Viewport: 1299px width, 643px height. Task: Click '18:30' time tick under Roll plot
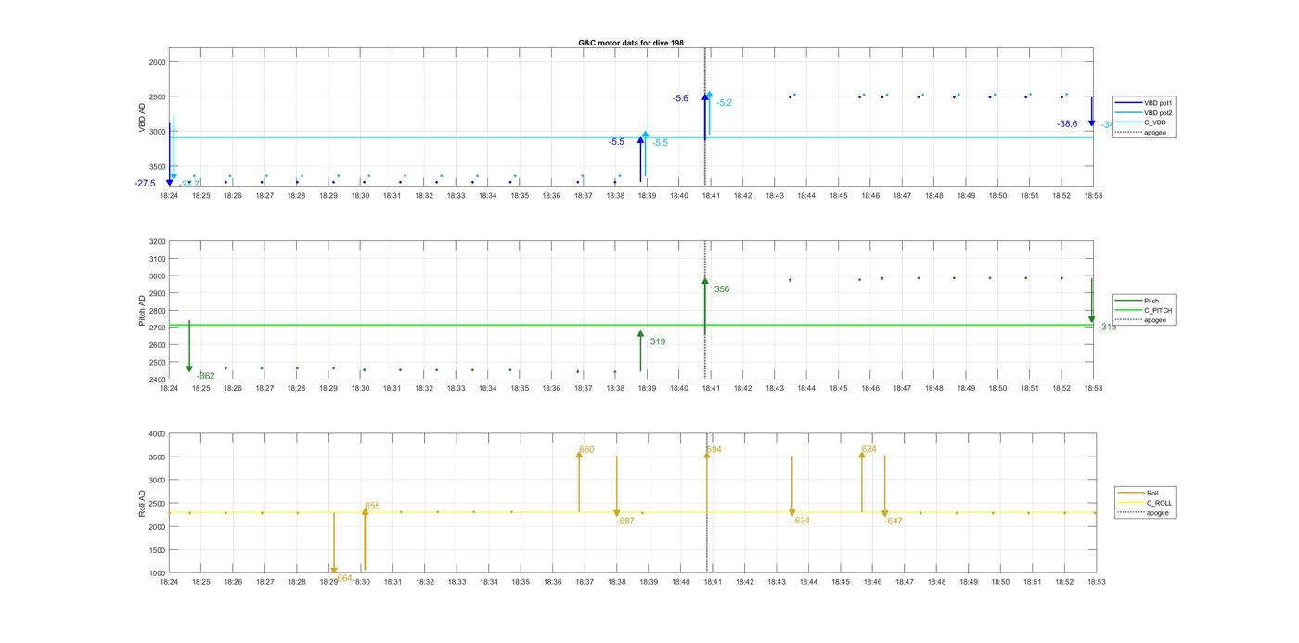(x=361, y=582)
